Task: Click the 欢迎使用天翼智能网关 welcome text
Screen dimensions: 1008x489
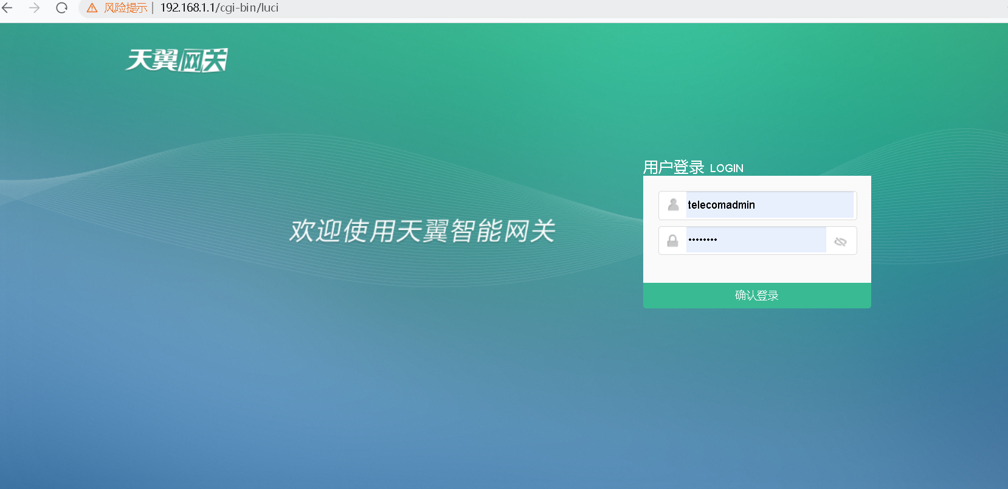Action: [422, 231]
